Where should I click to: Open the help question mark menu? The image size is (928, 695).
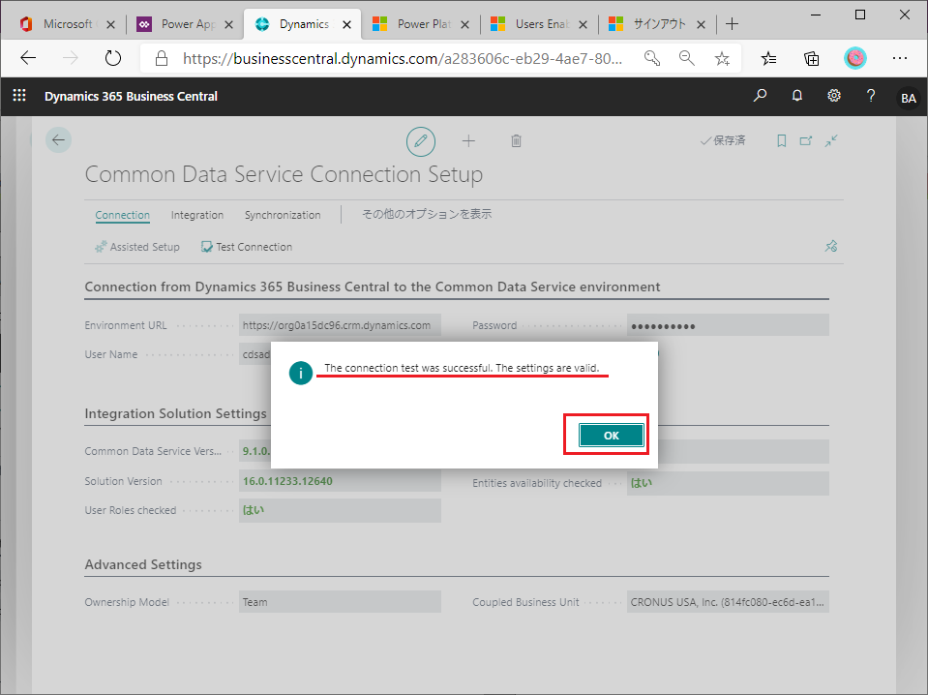871,95
